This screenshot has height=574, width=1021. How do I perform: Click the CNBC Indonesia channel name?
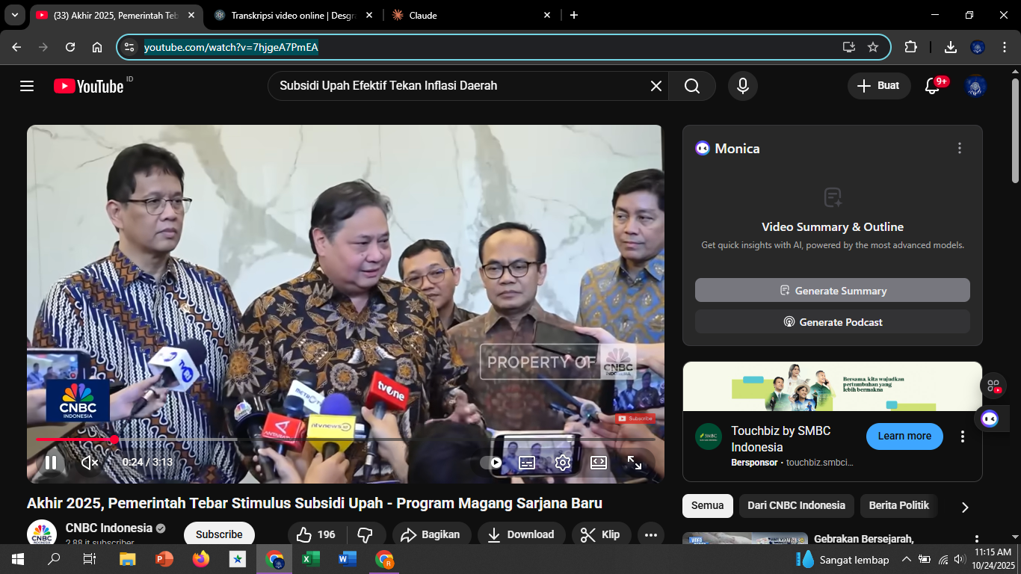109,528
